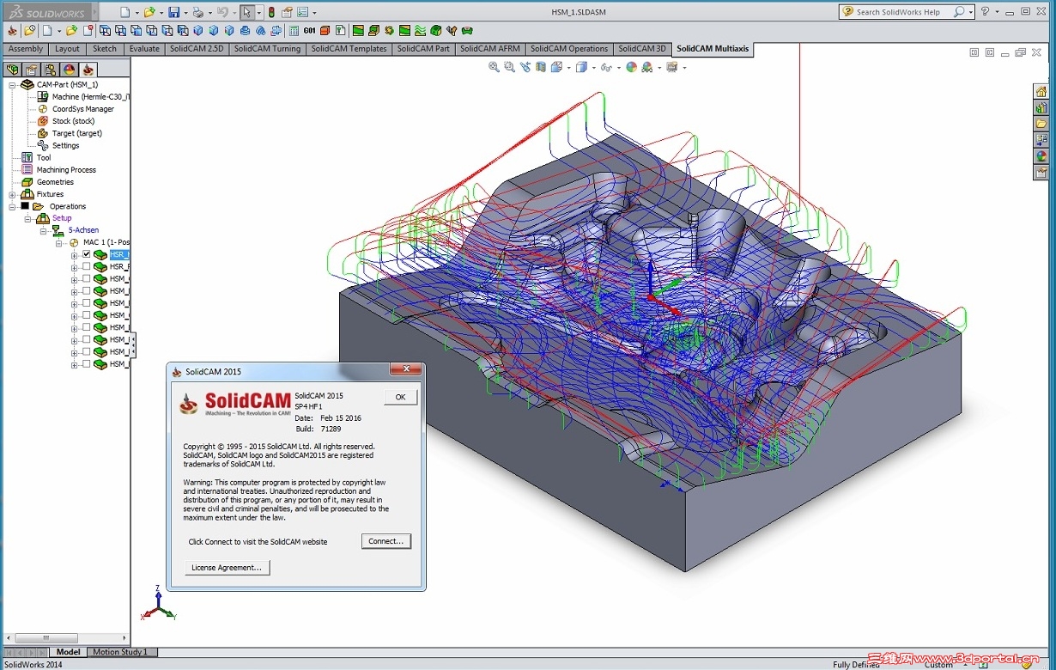Click the Print icon in the top toolbar
Viewport: 1056px width, 670px height.
click(197, 12)
